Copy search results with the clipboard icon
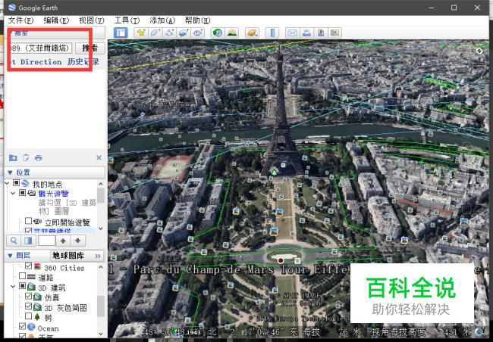 (x=26, y=157)
